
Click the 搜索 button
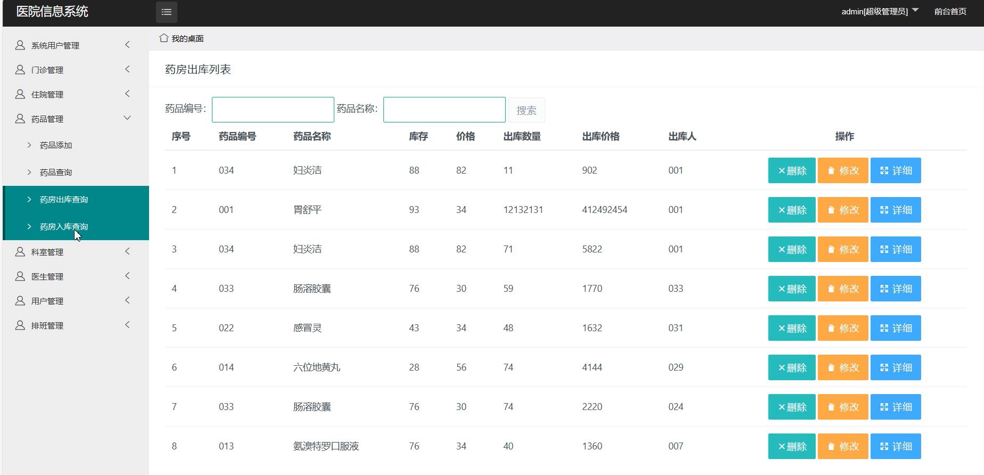click(527, 110)
